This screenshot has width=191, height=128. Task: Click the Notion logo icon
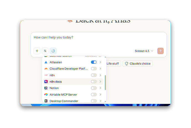tap(46, 88)
